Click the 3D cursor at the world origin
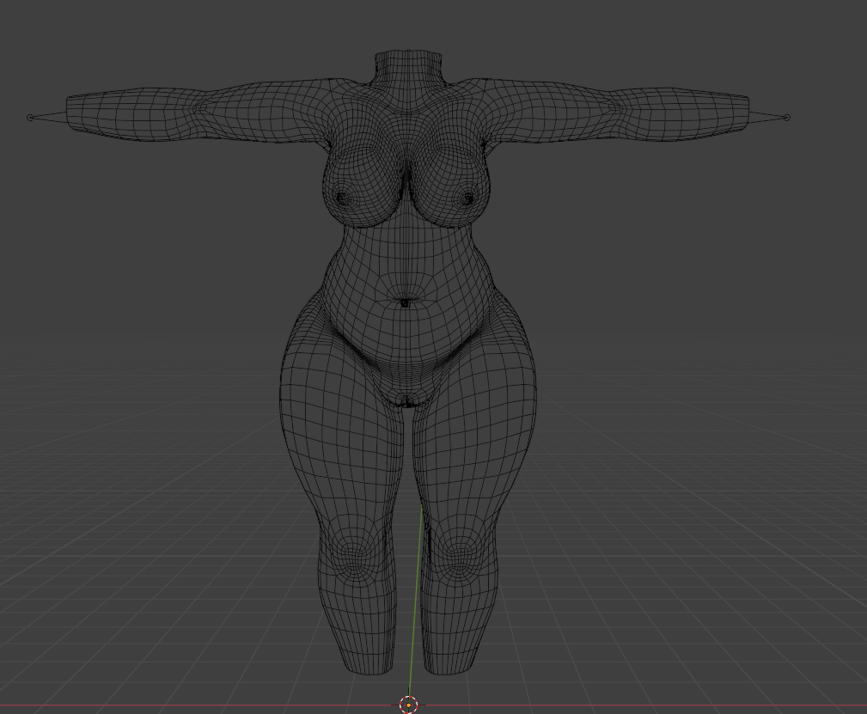The image size is (867, 714). click(409, 705)
